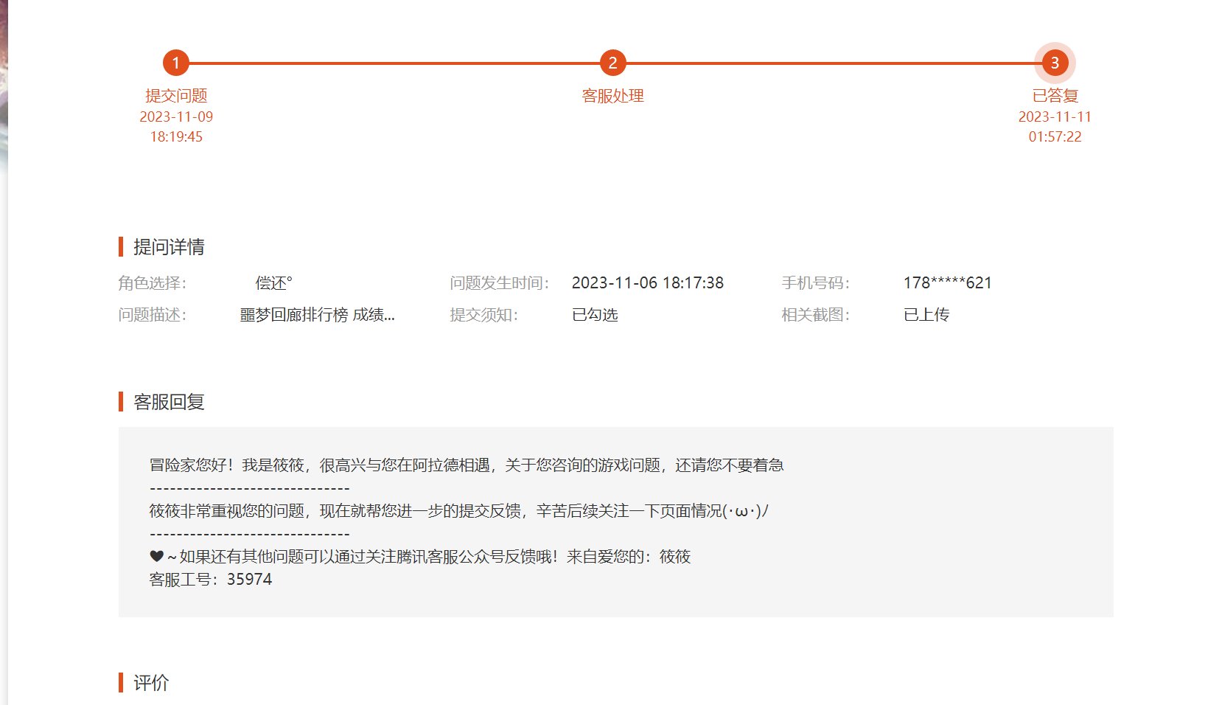
Task: Click the 已勾选 value
Action: click(x=595, y=315)
